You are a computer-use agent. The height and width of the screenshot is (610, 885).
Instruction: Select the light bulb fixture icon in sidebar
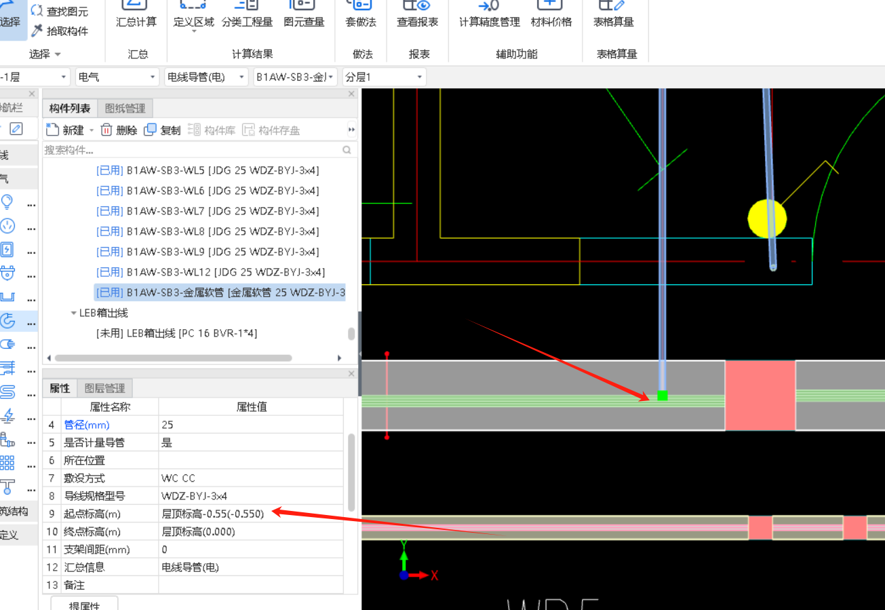point(7,202)
